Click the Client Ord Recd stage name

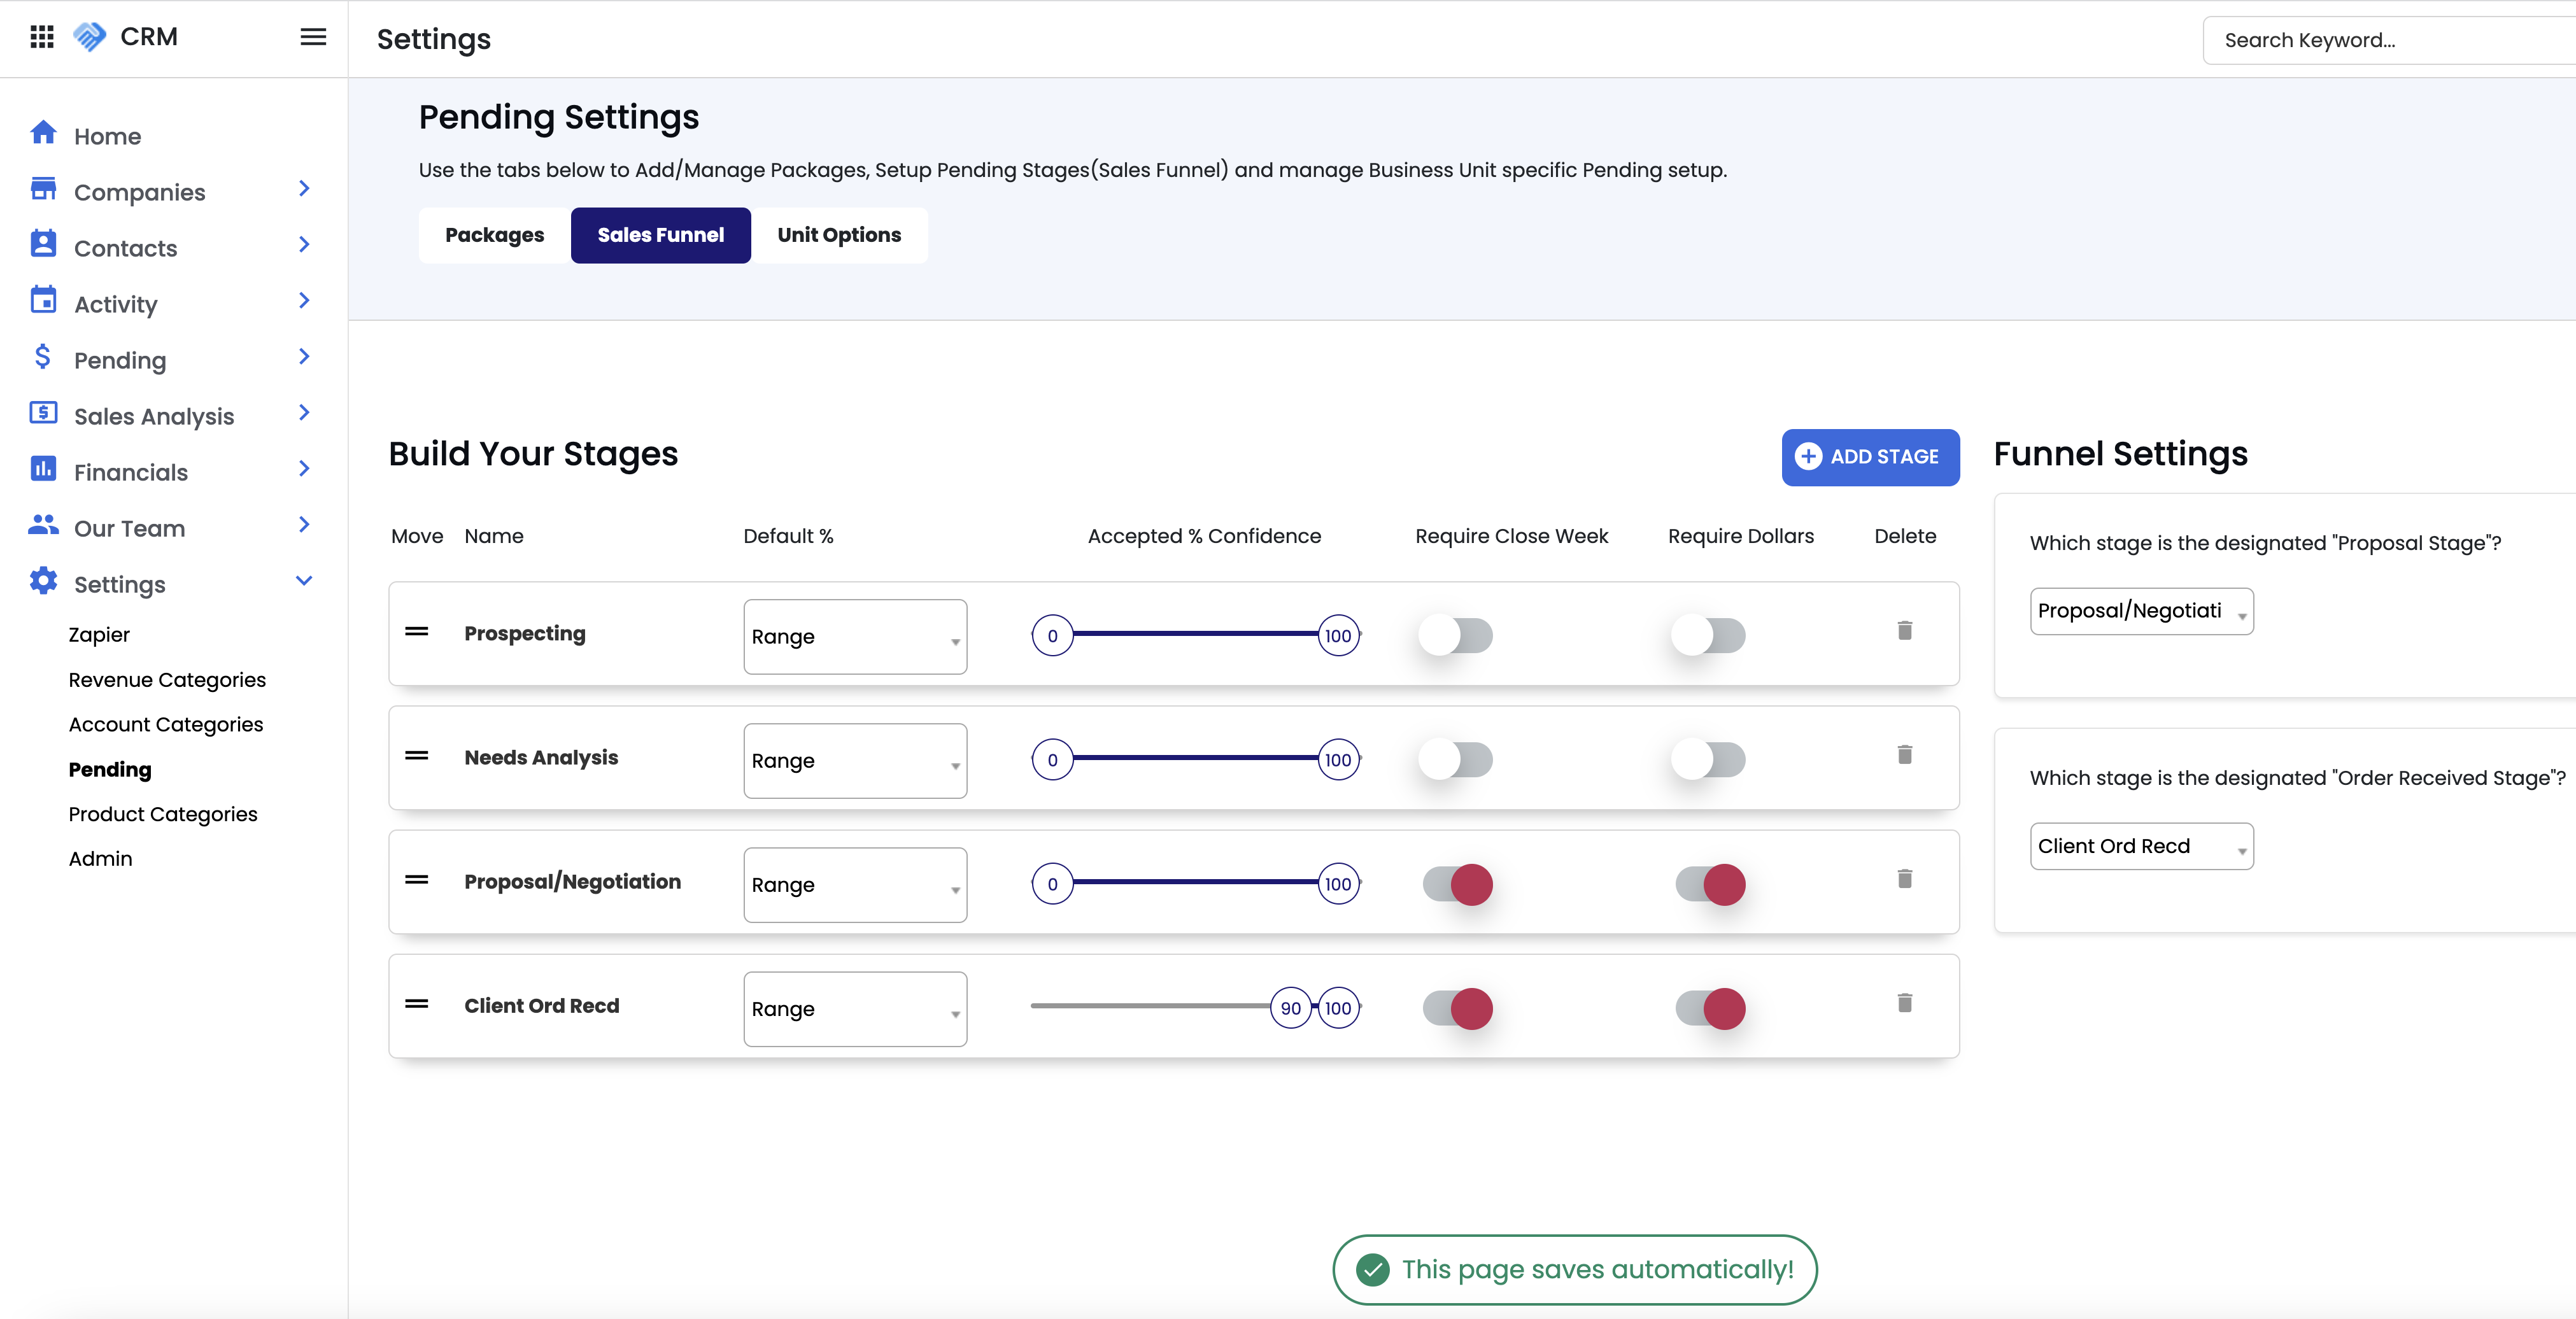point(542,1006)
